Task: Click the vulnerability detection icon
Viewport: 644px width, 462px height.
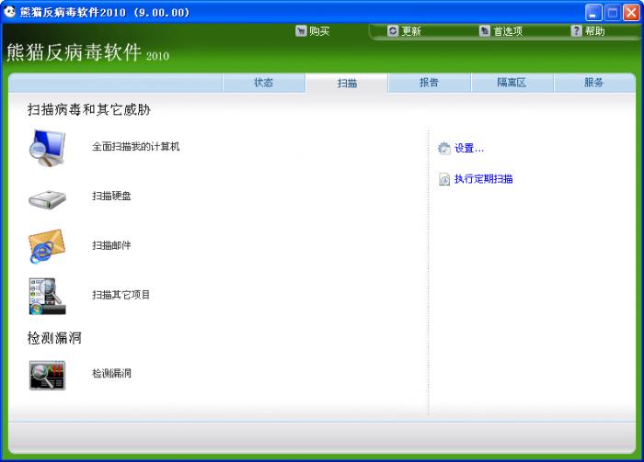Action: coord(47,375)
